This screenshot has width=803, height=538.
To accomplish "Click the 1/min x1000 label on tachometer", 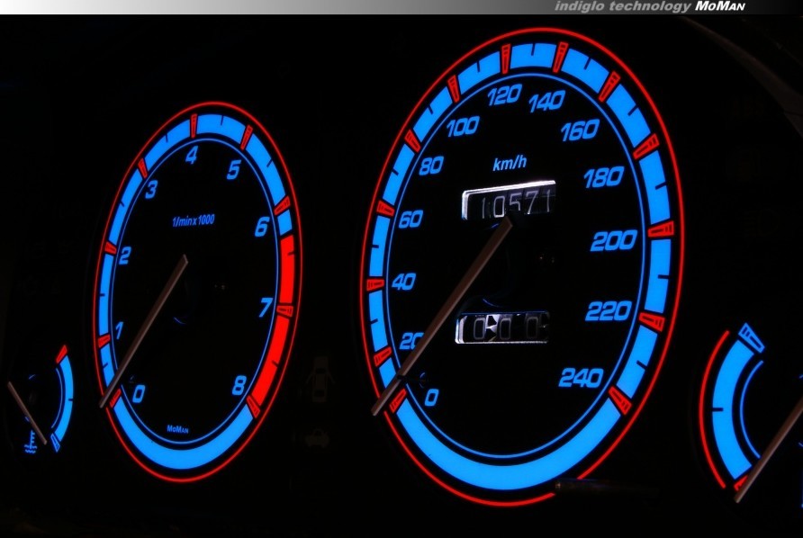I will point(193,220).
